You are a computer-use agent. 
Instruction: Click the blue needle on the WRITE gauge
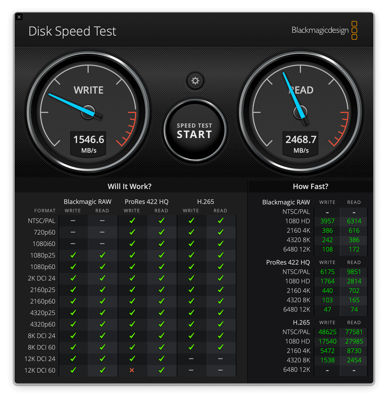68,103
